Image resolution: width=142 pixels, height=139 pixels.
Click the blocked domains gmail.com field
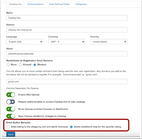(67, 82)
